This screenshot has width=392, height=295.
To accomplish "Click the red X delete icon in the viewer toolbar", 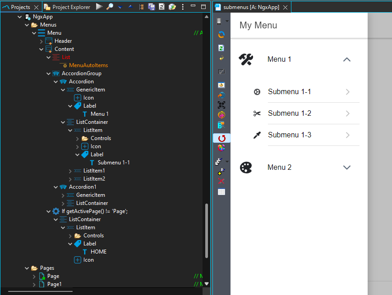I will tap(221, 181).
